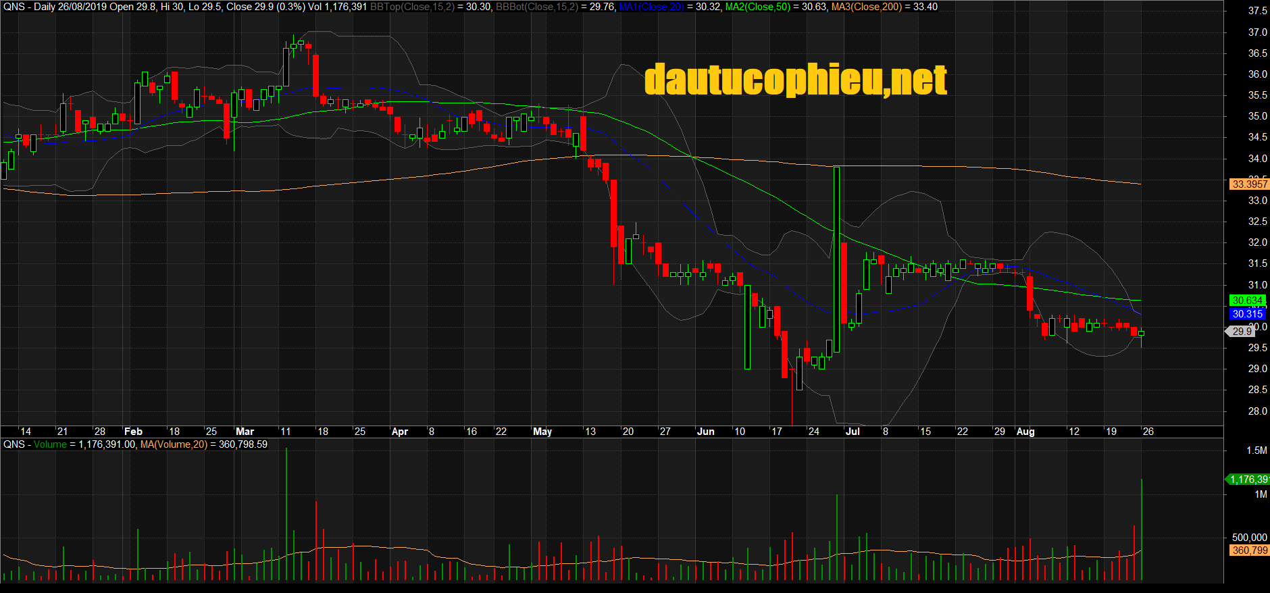Click the green Volume label in volume pane

[x=50, y=444]
